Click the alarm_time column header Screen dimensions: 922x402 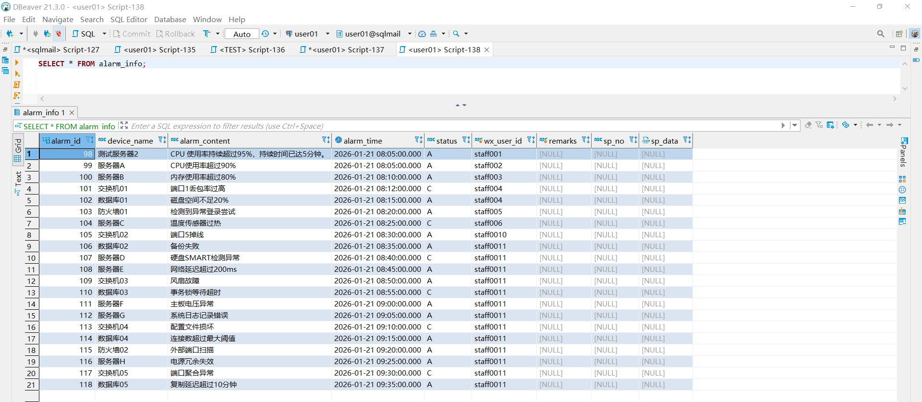pyautogui.click(x=363, y=141)
